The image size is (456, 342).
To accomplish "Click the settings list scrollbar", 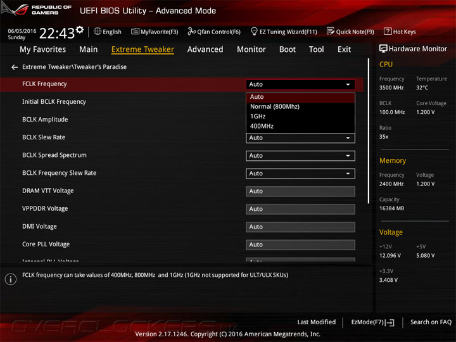I will pos(369,131).
